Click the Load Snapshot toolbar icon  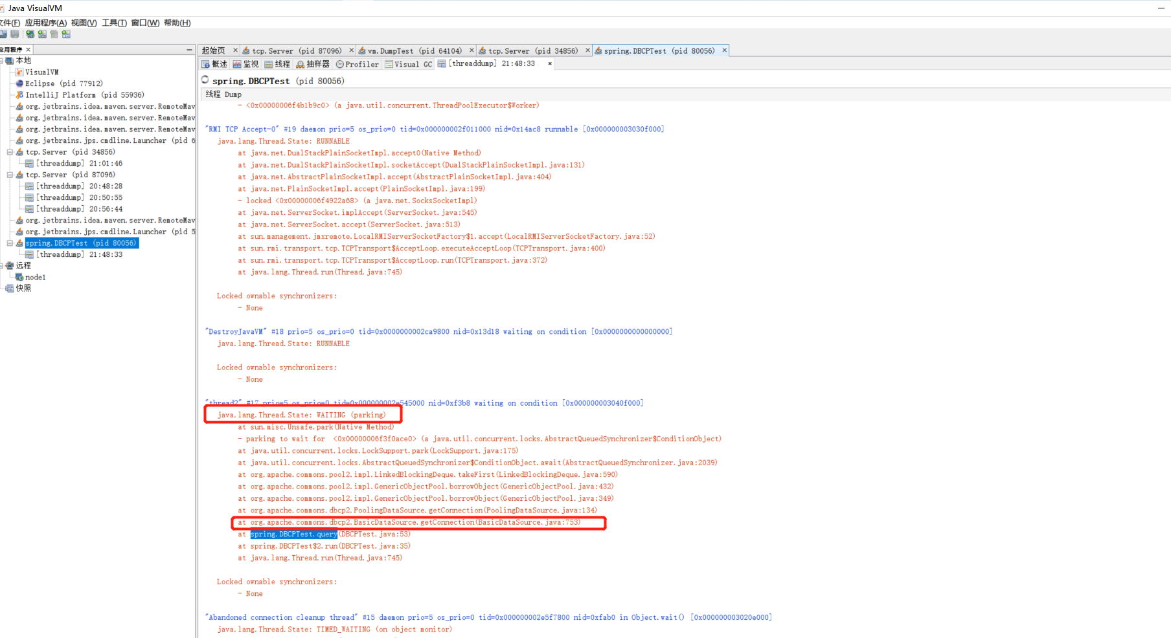click(x=4, y=34)
